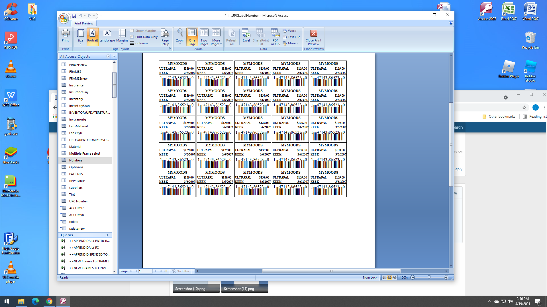Export the report to Excel

[246, 36]
